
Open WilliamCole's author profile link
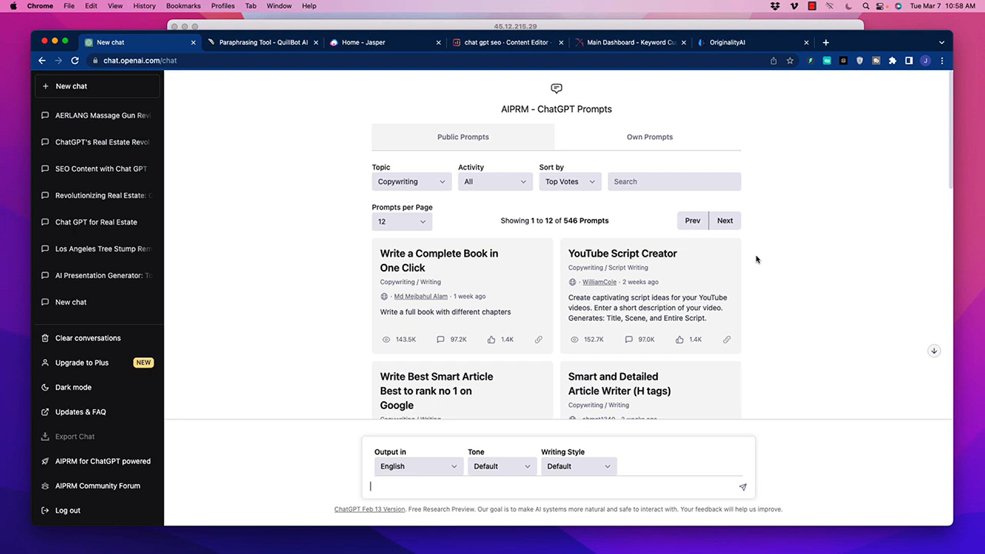click(x=599, y=282)
